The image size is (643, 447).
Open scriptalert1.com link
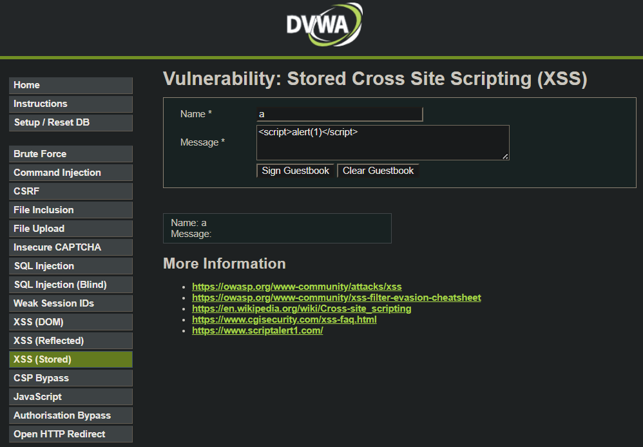click(x=258, y=330)
